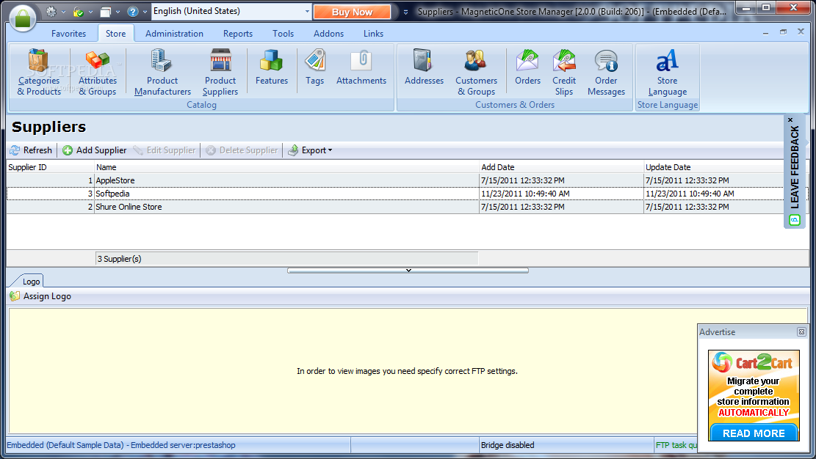Open the Tools tab

click(283, 33)
